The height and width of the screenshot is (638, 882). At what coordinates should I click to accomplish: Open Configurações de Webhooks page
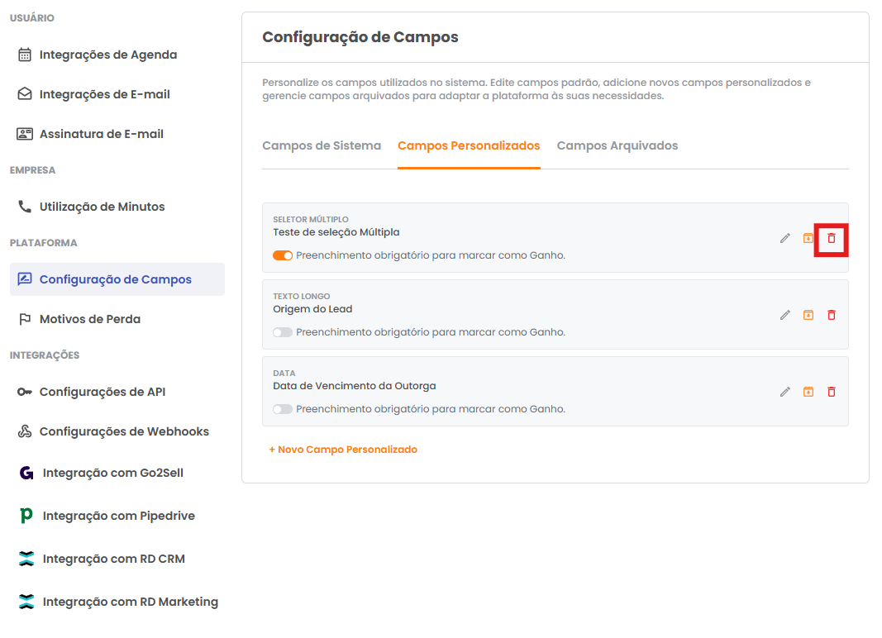click(124, 431)
